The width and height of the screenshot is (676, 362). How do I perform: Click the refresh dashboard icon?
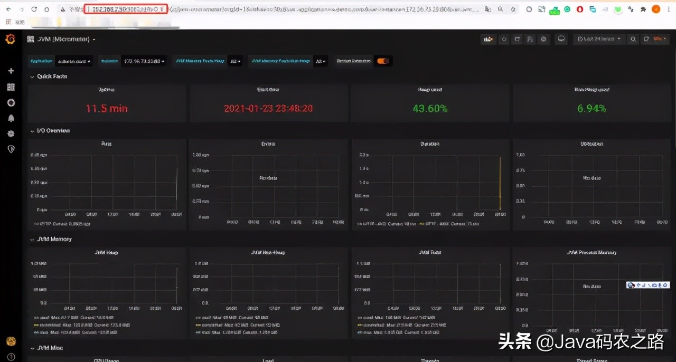[x=646, y=39]
